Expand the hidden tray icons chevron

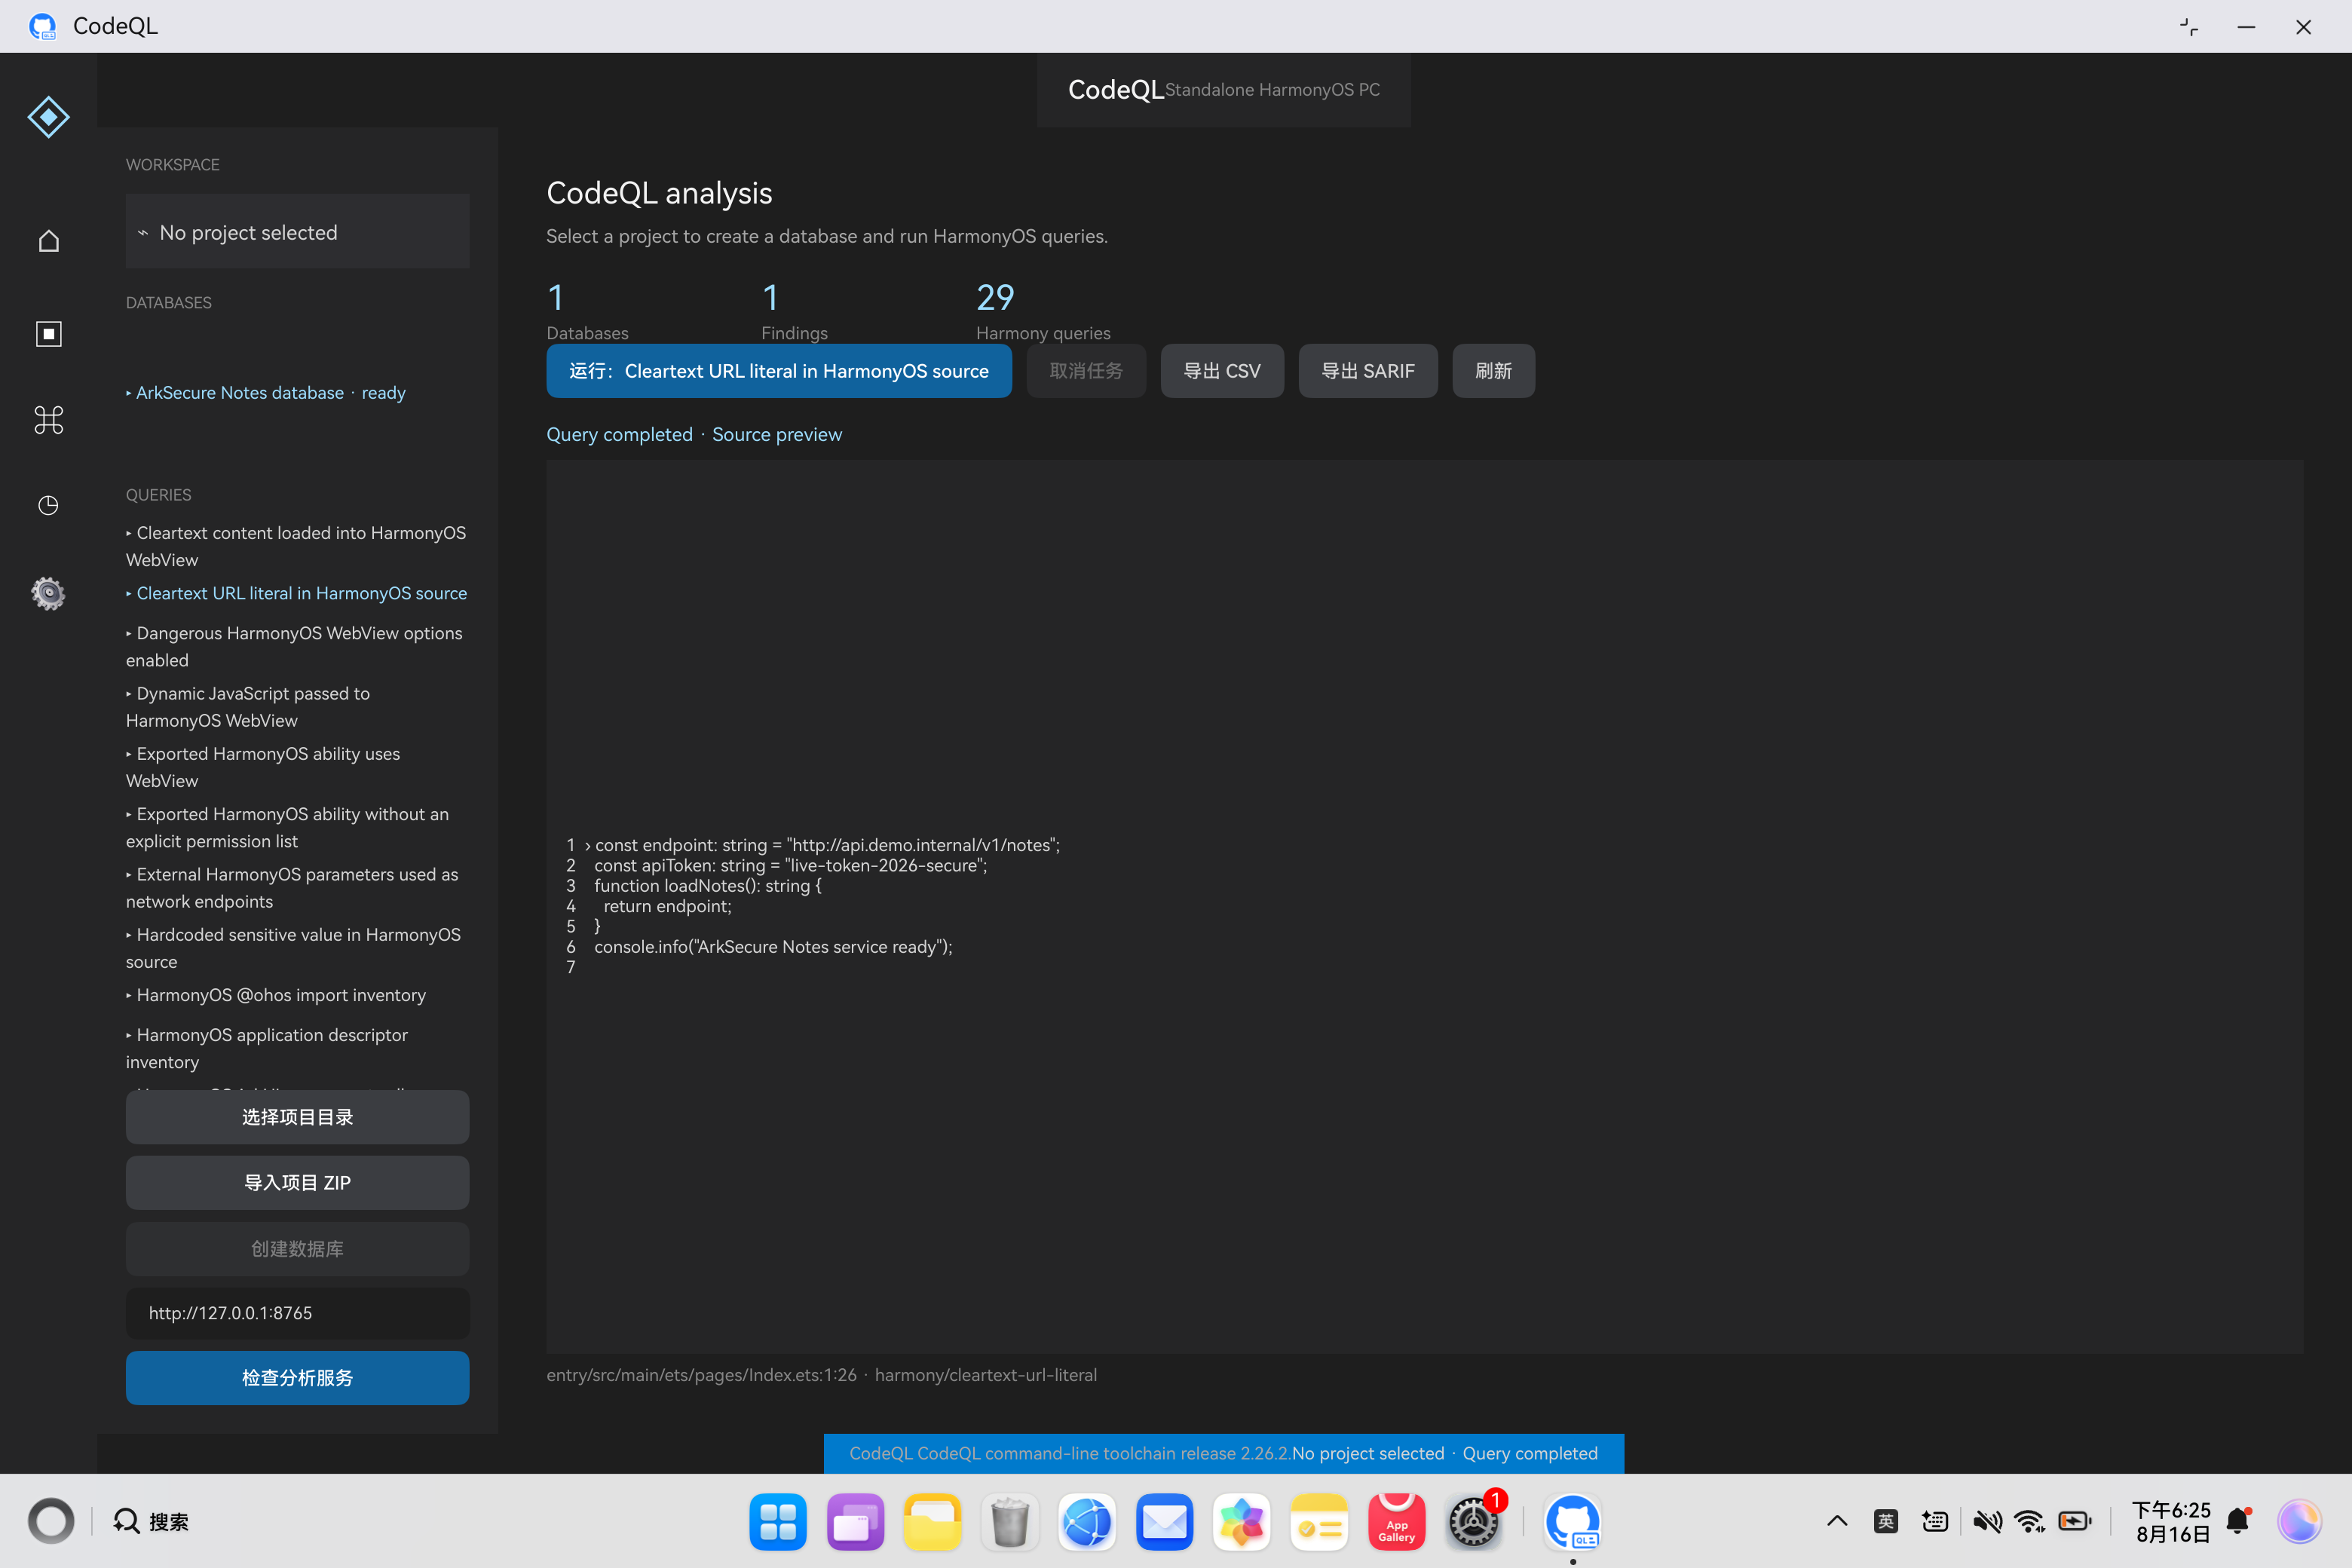click(x=1837, y=1521)
